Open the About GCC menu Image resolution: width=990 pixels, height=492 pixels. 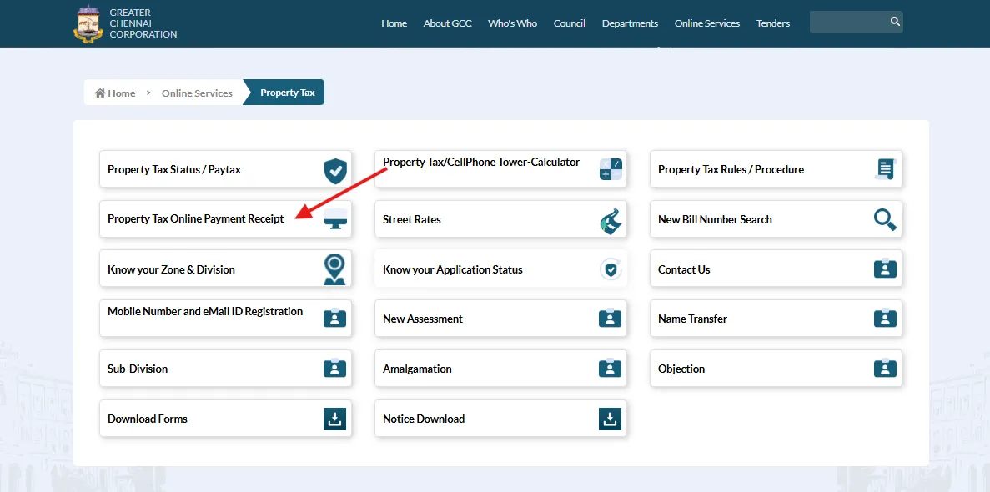point(447,23)
